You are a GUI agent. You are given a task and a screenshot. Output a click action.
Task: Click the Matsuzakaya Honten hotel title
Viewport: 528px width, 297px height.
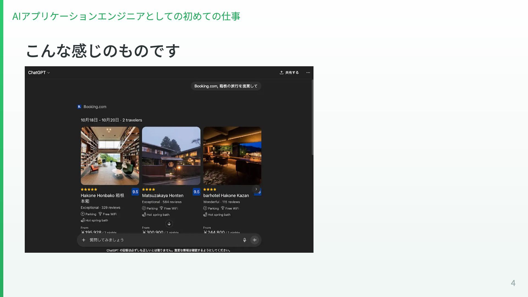tap(163, 196)
